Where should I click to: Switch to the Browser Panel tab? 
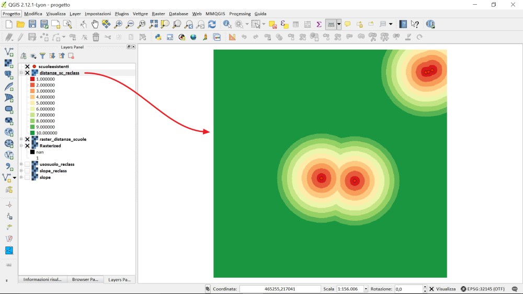point(85,280)
